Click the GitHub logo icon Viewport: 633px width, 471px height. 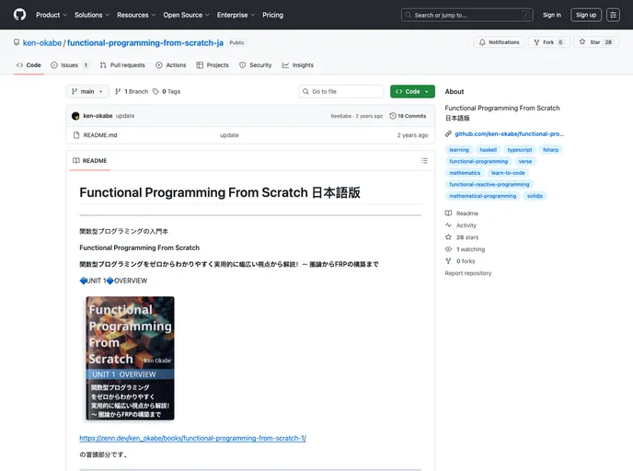(x=19, y=15)
